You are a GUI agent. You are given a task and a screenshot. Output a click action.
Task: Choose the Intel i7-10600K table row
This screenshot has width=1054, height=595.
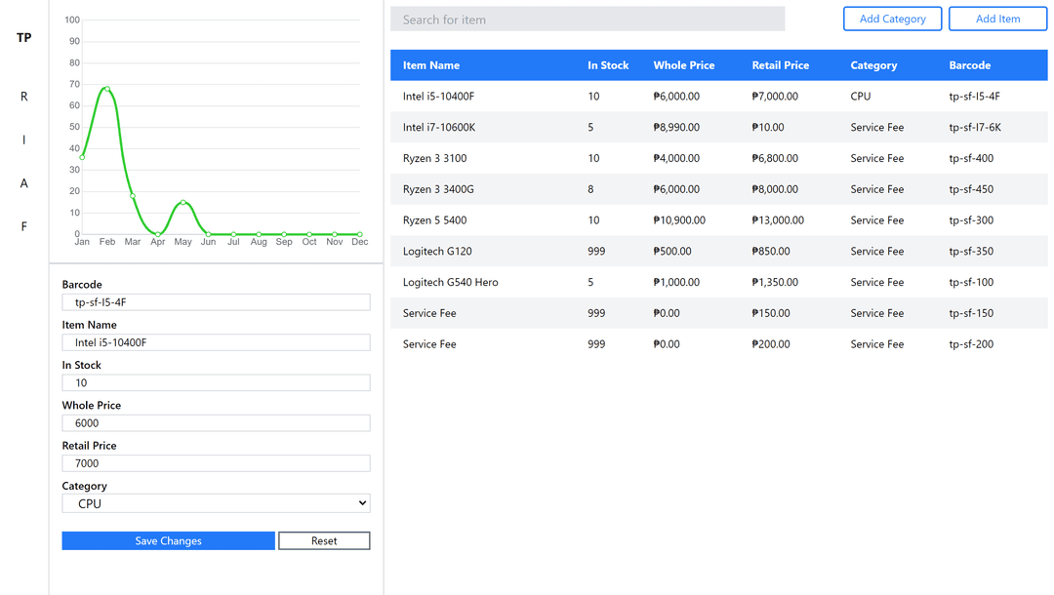coord(718,127)
